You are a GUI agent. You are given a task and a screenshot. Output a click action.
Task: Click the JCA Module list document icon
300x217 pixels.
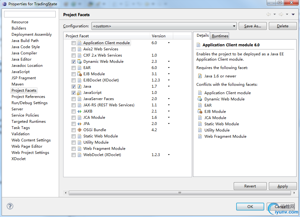(79, 118)
